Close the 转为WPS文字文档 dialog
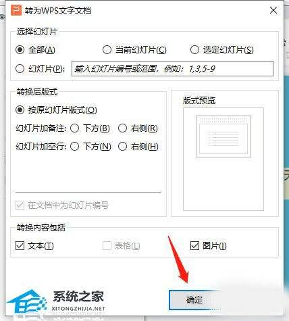289x321 pixels. click(x=273, y=10)
